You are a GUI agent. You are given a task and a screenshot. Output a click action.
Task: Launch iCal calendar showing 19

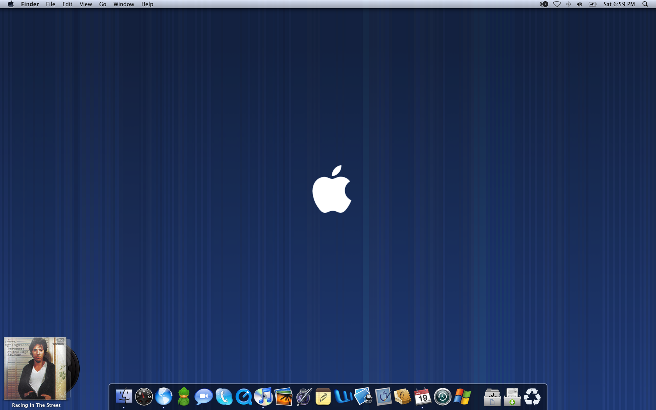pyautogui.click(x=422, y=397)
